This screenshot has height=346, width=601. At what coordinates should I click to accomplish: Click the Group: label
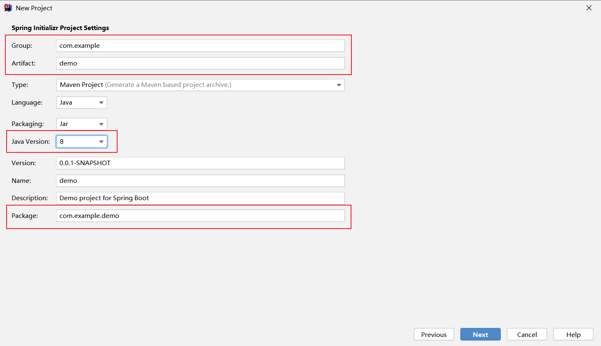point(22,46)
